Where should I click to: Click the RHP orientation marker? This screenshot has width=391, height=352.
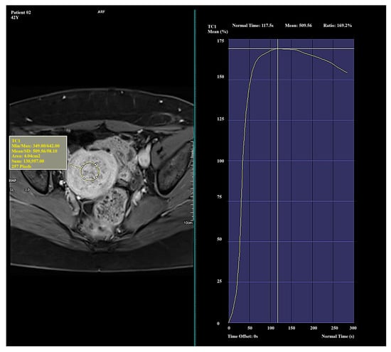(x=13, y=181)
